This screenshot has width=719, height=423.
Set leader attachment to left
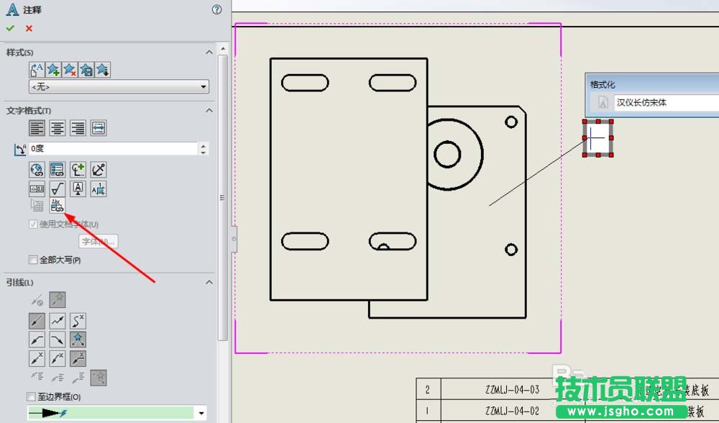[37, 340]
